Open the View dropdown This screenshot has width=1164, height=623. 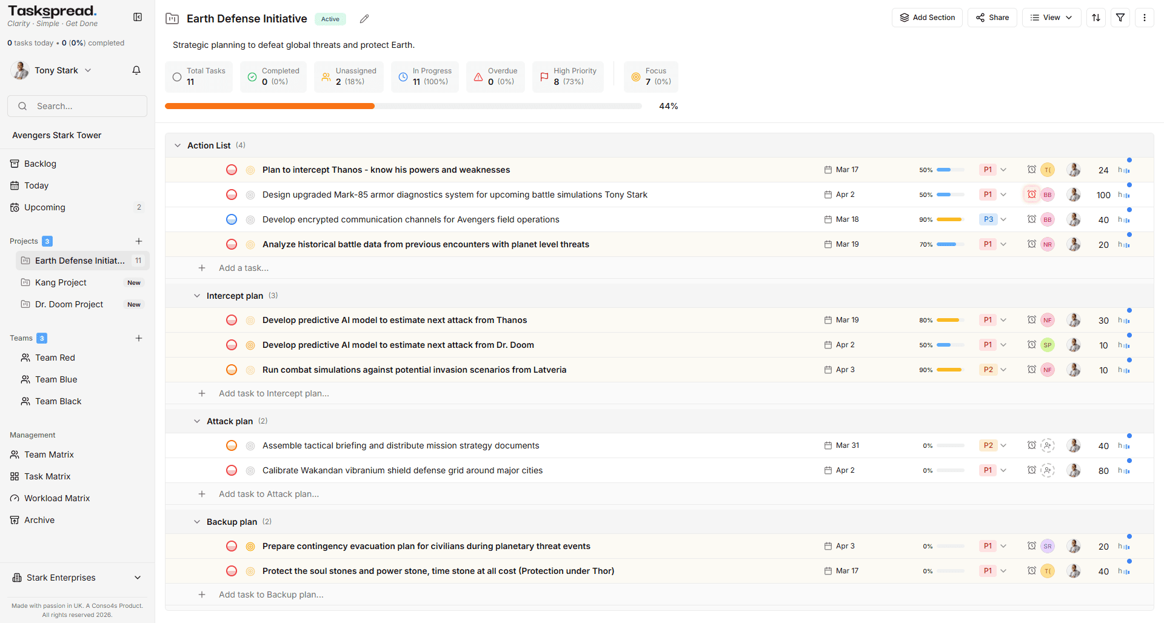(x=1052, y=18)
